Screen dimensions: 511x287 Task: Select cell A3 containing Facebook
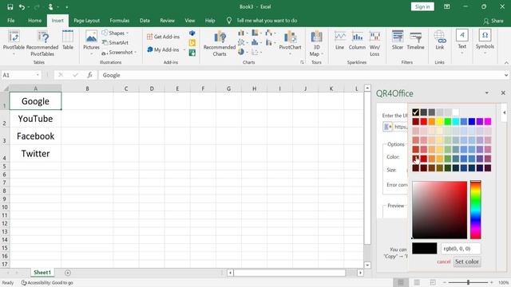pyautogui.click(x=35, y=136)
